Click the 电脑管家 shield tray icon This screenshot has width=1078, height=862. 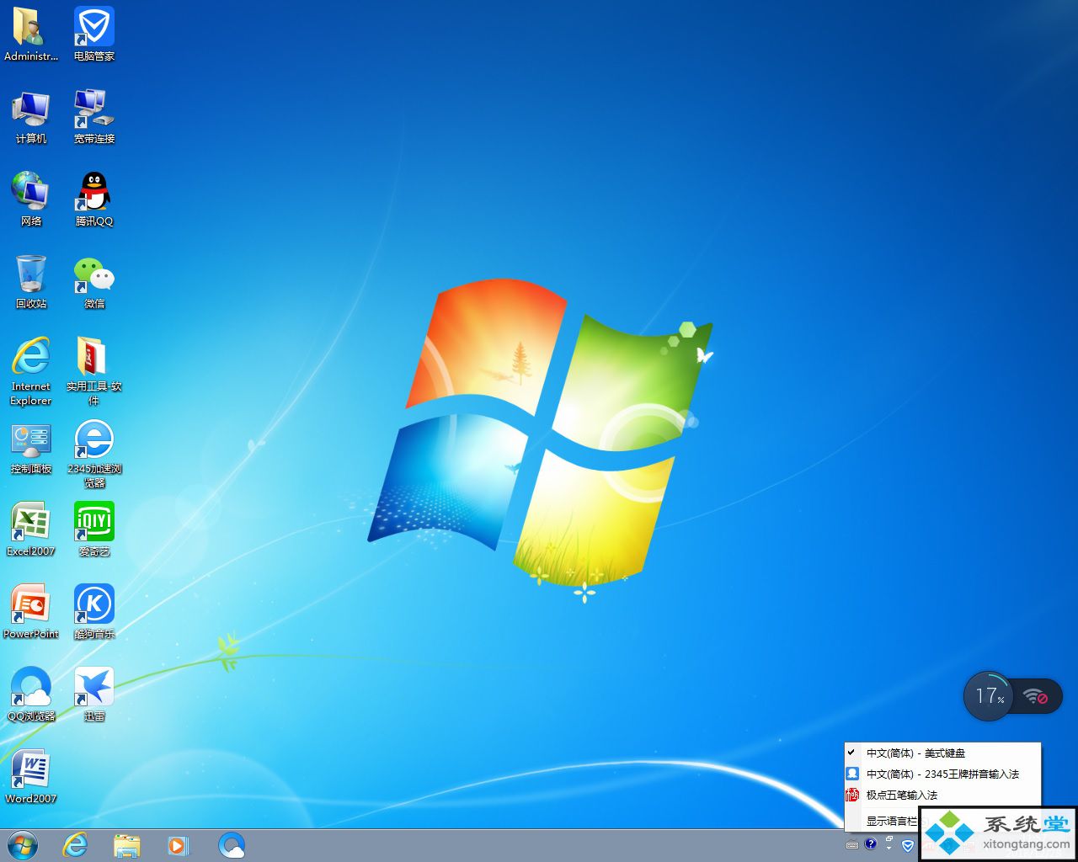tap(907, 845)
